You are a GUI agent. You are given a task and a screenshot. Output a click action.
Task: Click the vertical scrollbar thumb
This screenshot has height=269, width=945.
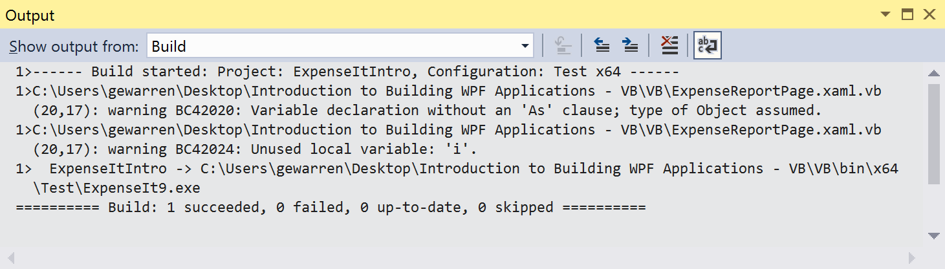933,133
